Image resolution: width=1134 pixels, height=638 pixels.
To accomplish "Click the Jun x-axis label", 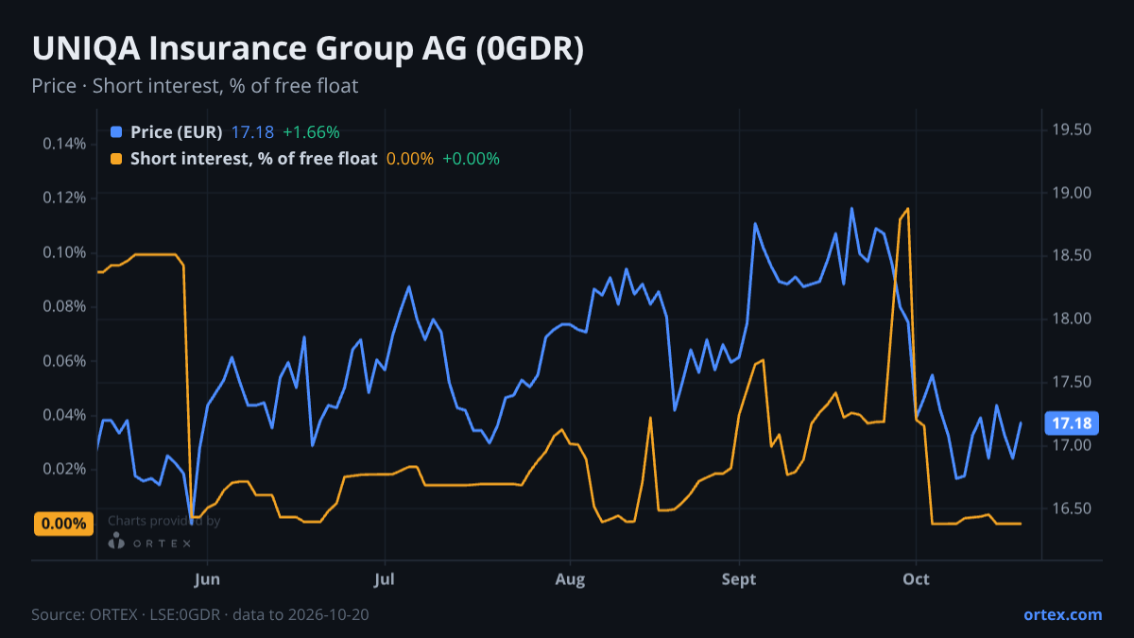I will click(206, 578).
